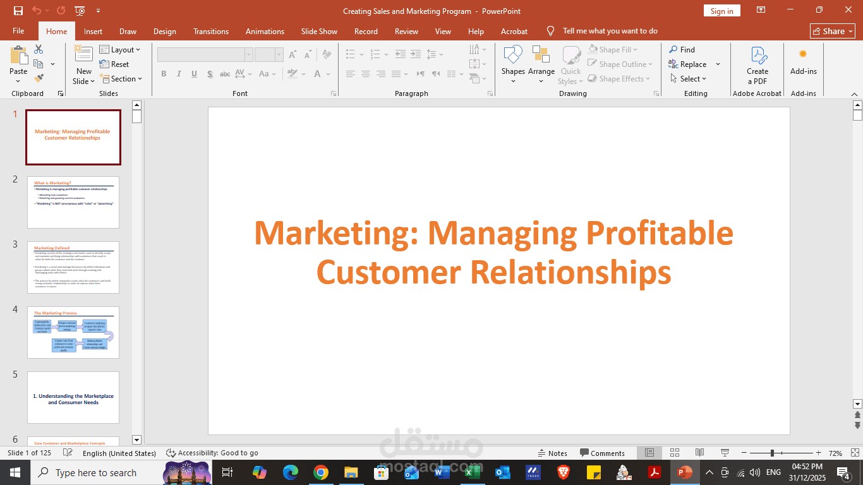Image resolution: width=863 pixels, height=485 pixels.
Task: Click the Sign in button
Action: pos(721,11)
